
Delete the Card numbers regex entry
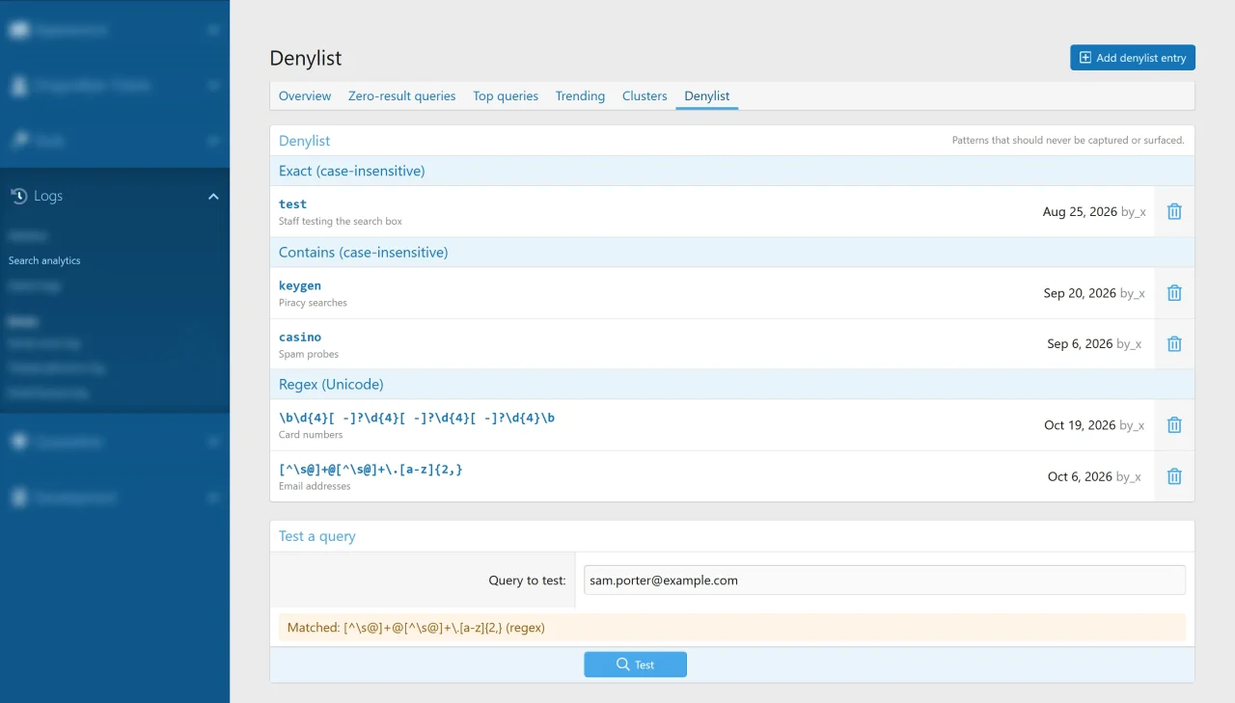tap(1174, 425)
